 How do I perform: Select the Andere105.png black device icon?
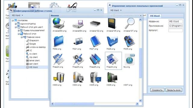[112, 23]
